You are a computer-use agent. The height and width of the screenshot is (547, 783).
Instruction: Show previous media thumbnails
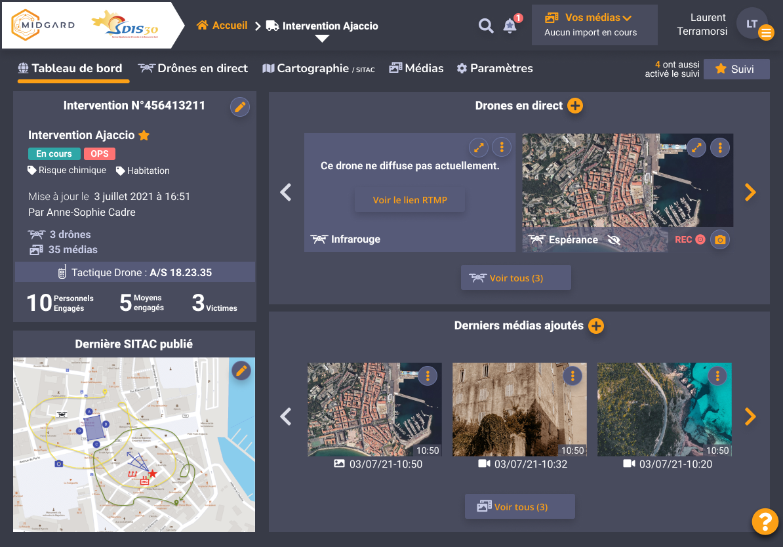(x=286, y=416)
